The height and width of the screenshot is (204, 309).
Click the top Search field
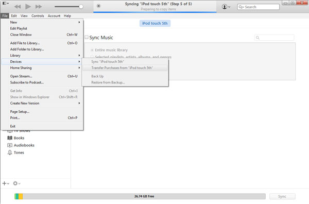[x=258, y=7]
